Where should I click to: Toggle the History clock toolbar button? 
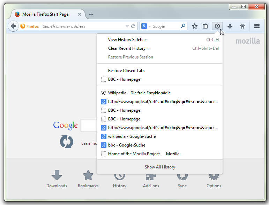click(x=217, y=26)
